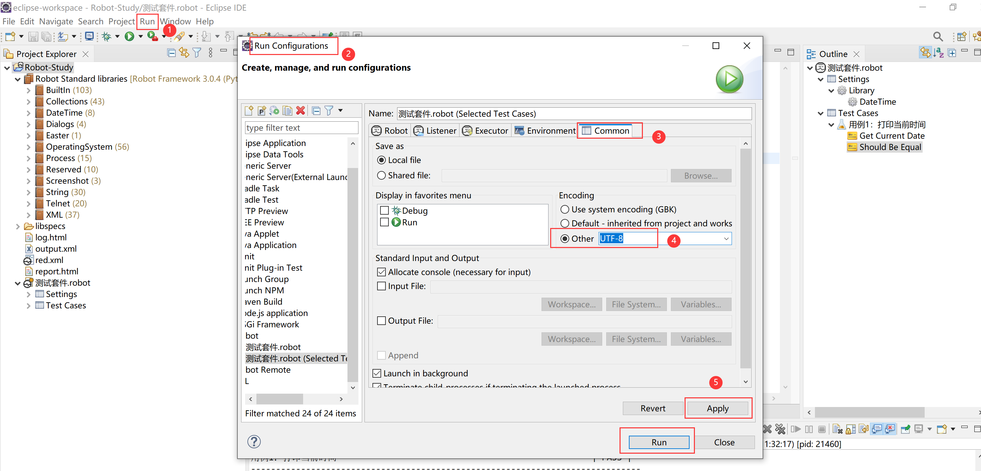
Task: Enable Debug in favorites menu
Action: click(384, 211)
